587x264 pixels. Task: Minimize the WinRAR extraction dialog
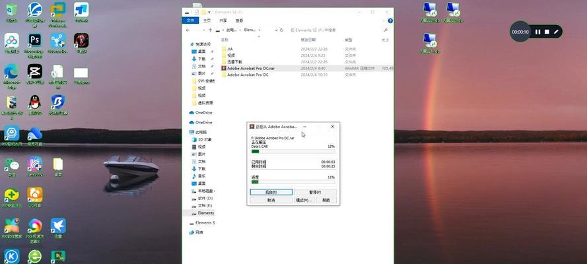pyautogui.click(x=305, y=127)
